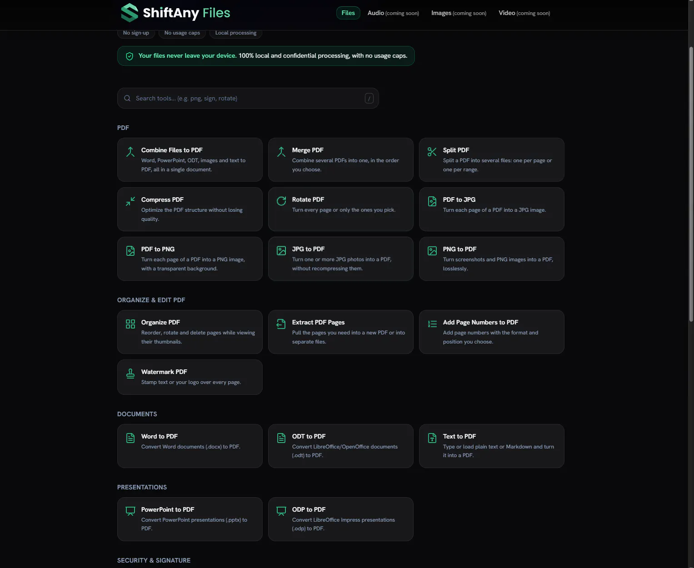694x568 pixels.
Task: Click the Compress PDF arrows icon
Action: point(130,201)
